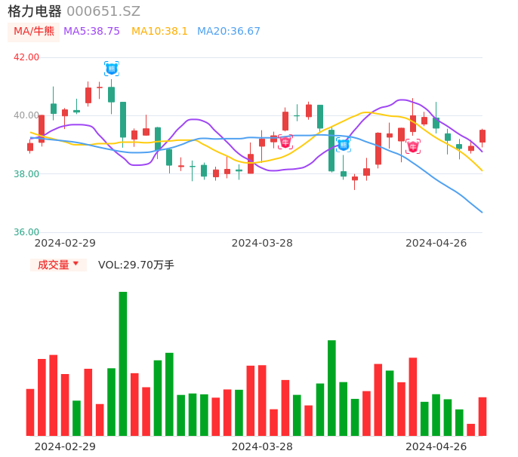The image size is (518, 457).
Task: Click the 2024-04-26 date label under volume chart
Action: tap(436, 446)
